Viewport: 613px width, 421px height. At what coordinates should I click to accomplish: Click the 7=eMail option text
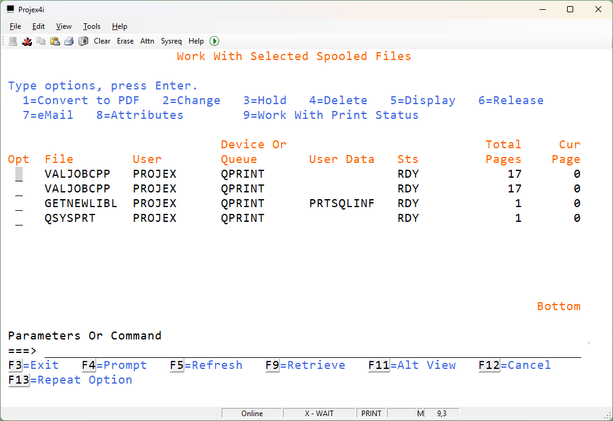click(x=48, y=115)
